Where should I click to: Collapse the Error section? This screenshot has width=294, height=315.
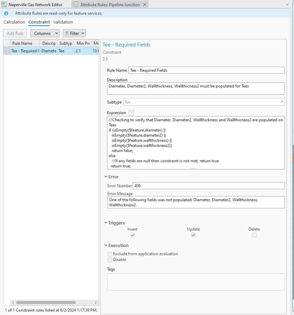tap(106, 177)
